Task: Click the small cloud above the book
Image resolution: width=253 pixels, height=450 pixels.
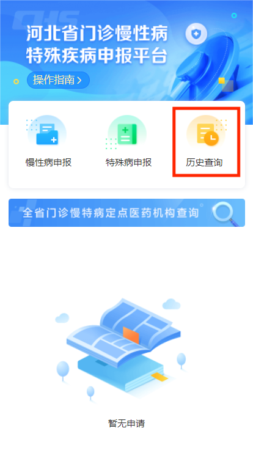Action: click(x=171, y=304)
